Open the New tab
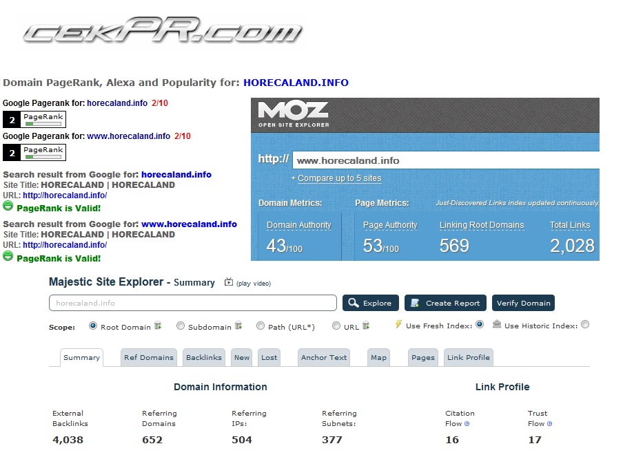The width and height of the screenshot is (623, 457). [242, 357]
